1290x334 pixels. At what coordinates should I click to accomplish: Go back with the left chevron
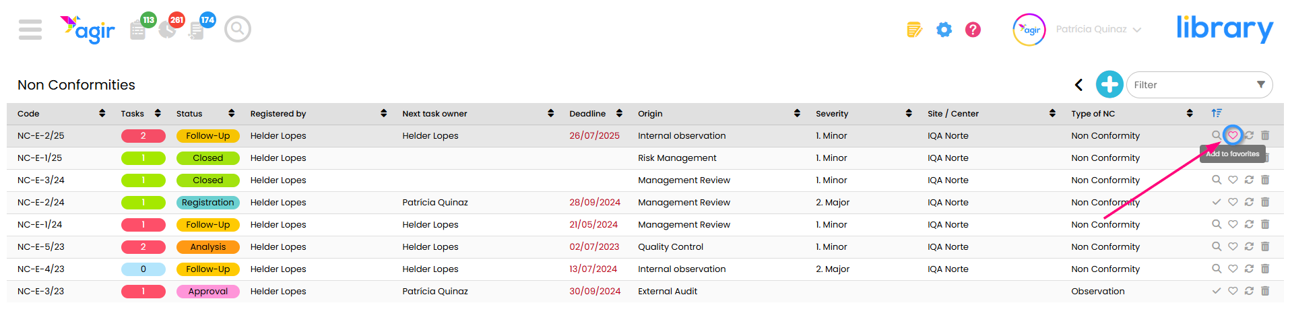click(x=1079, y=85)
